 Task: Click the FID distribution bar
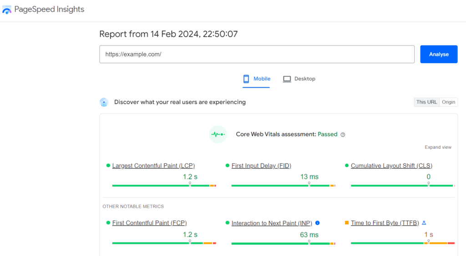pos(283,186)
